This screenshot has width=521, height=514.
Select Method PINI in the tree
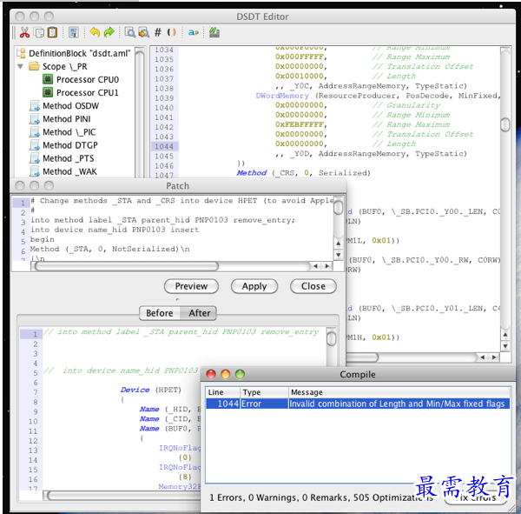click(x=67, y=119)
